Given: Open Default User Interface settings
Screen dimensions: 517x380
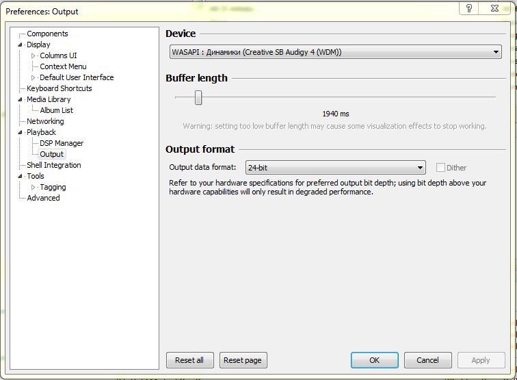Looking at the screenshot, I should pyautogui.click(x=77, y=77).
